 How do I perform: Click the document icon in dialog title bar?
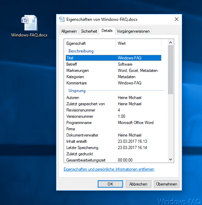[62, 19]
